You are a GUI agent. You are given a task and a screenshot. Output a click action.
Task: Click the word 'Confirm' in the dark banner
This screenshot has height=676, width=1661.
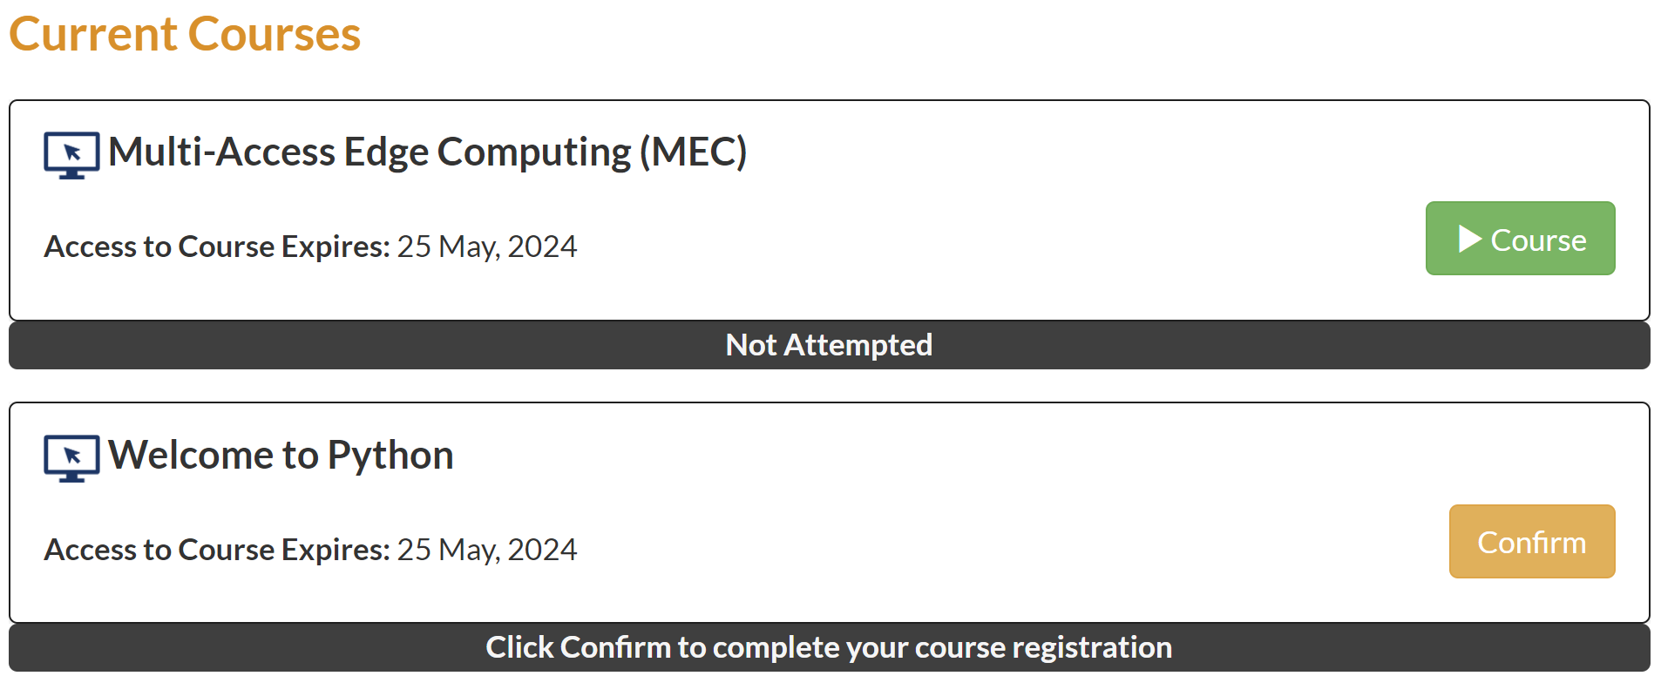(x=615, y=647)
